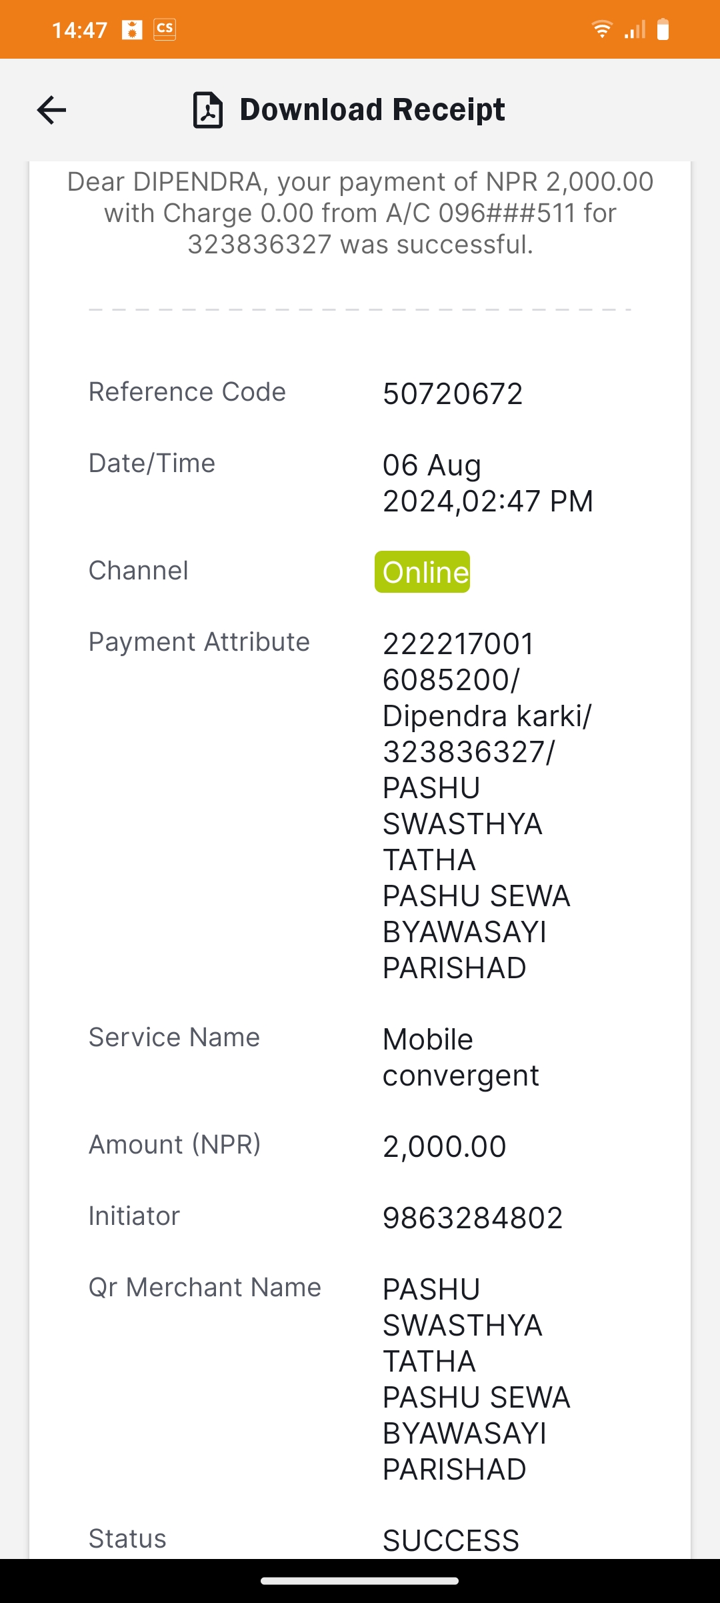Tap the SUCCESS status text
The image size is (720, 1603).
point(451,1540)
